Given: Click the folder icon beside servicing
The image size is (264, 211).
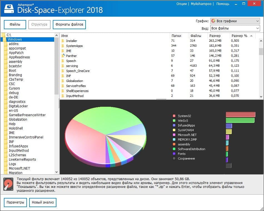Looking at the screenshot, I should tap(63, 66).
